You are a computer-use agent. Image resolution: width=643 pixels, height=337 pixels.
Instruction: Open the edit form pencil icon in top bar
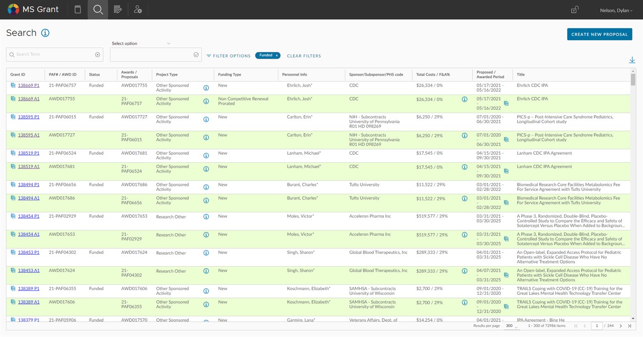coord(118,9)
